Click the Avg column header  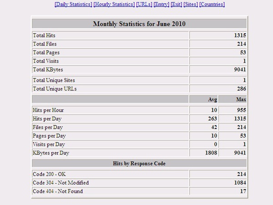coord(212,99)
